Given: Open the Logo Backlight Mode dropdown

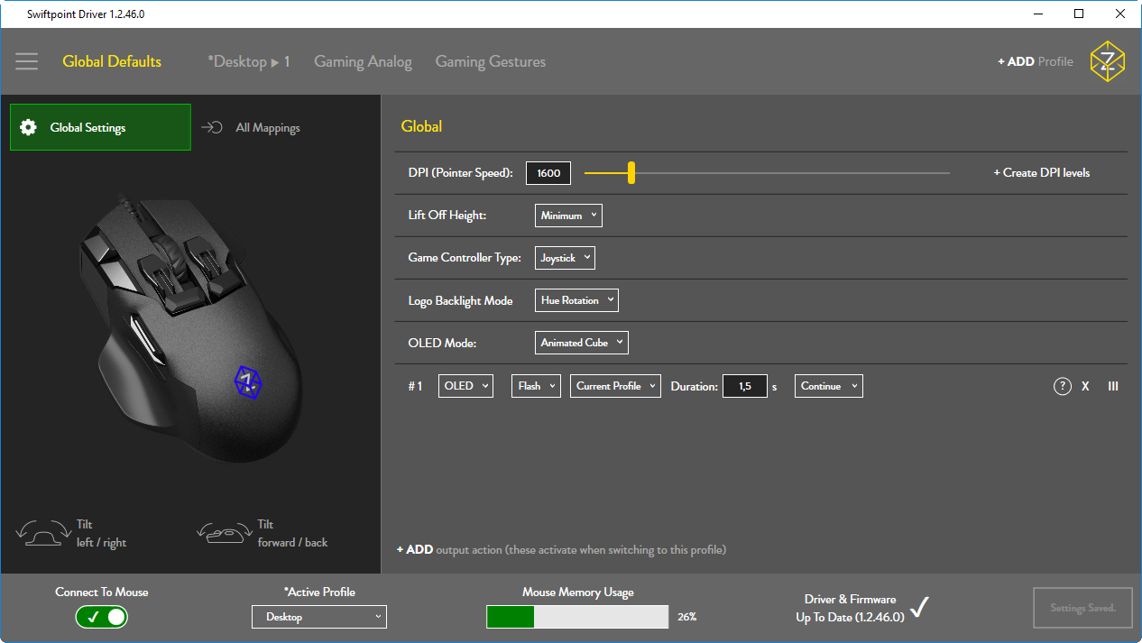Looking at the screenshot, I should (x=576, y=300).
